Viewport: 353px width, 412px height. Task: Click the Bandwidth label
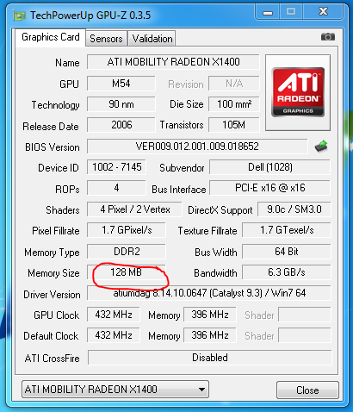pos(215,273)
